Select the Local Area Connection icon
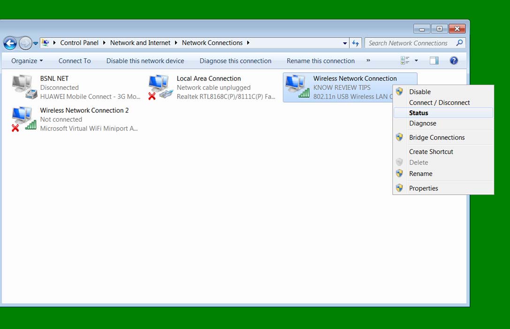The height and width of the screenshot is (329, 510). click(x=160, y=86)
